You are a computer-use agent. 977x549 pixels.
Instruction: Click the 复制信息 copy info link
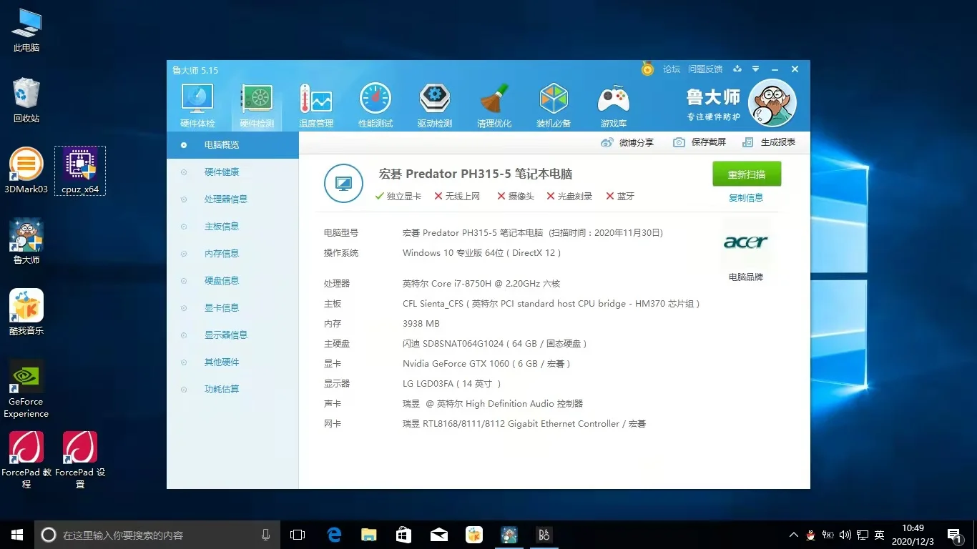point(746,198)
